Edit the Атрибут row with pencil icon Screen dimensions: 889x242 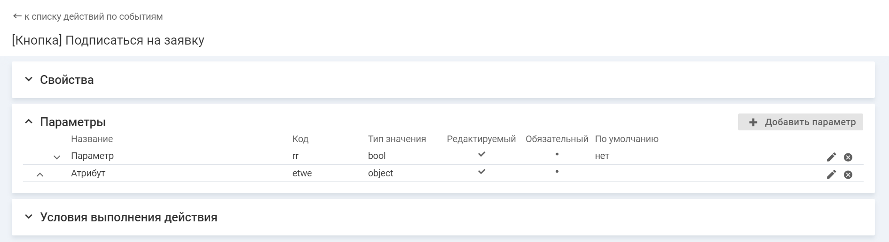click(x=831, y=174)
